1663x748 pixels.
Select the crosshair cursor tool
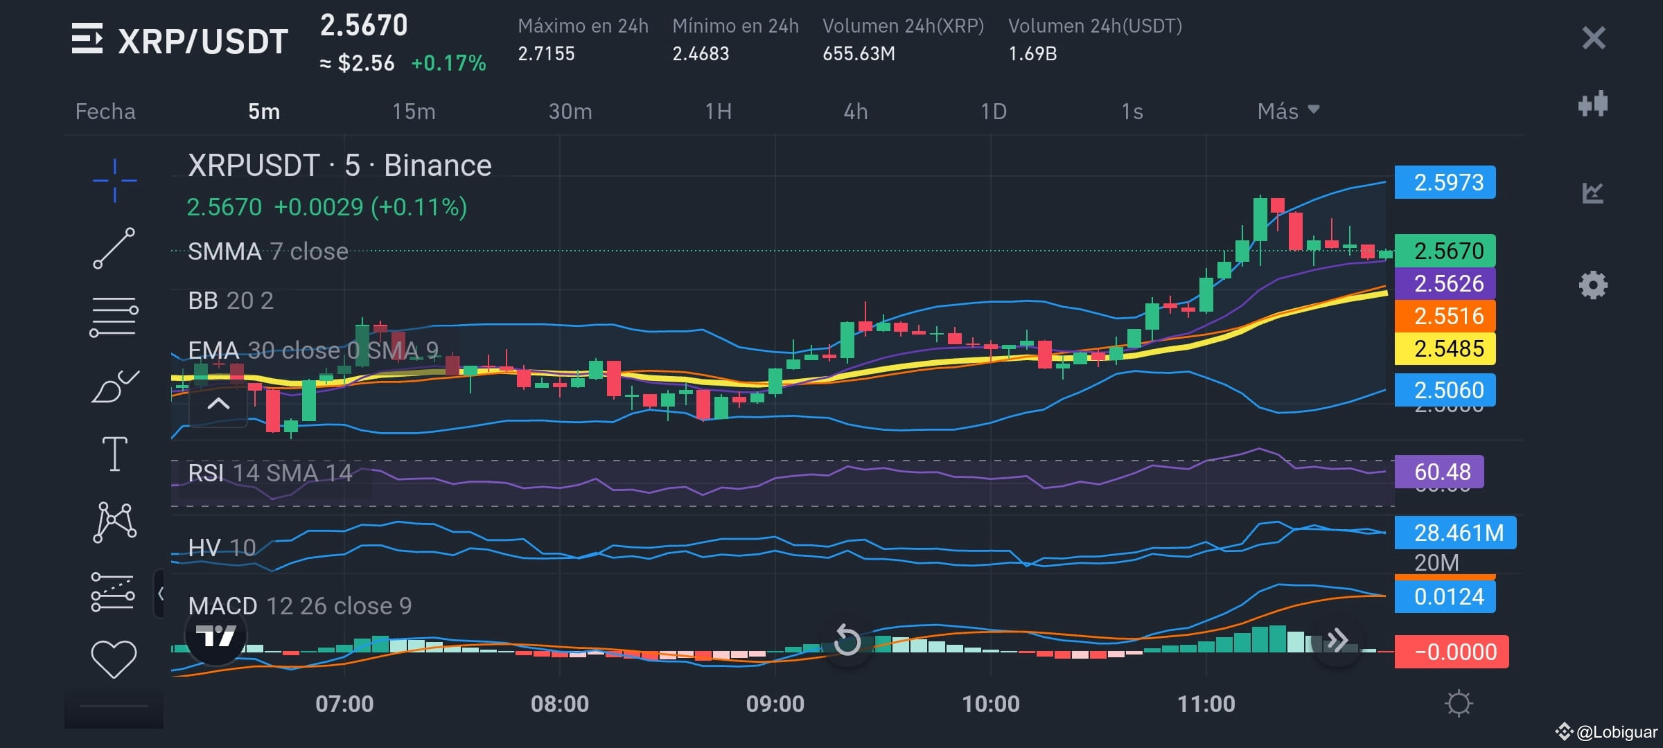(x=114, y=181)
